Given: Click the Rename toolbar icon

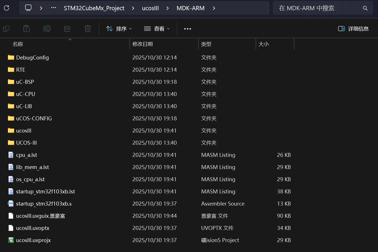Looking at the screenshot, I should coord(47,29).
